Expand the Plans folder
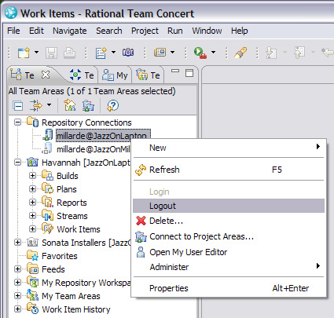This screenshot has width=334, height=318. pos(32,189)
